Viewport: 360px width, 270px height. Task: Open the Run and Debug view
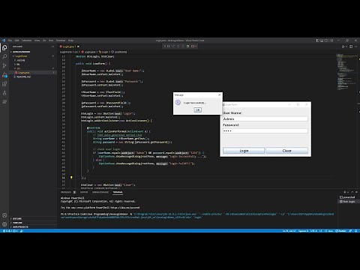point(4,75)
